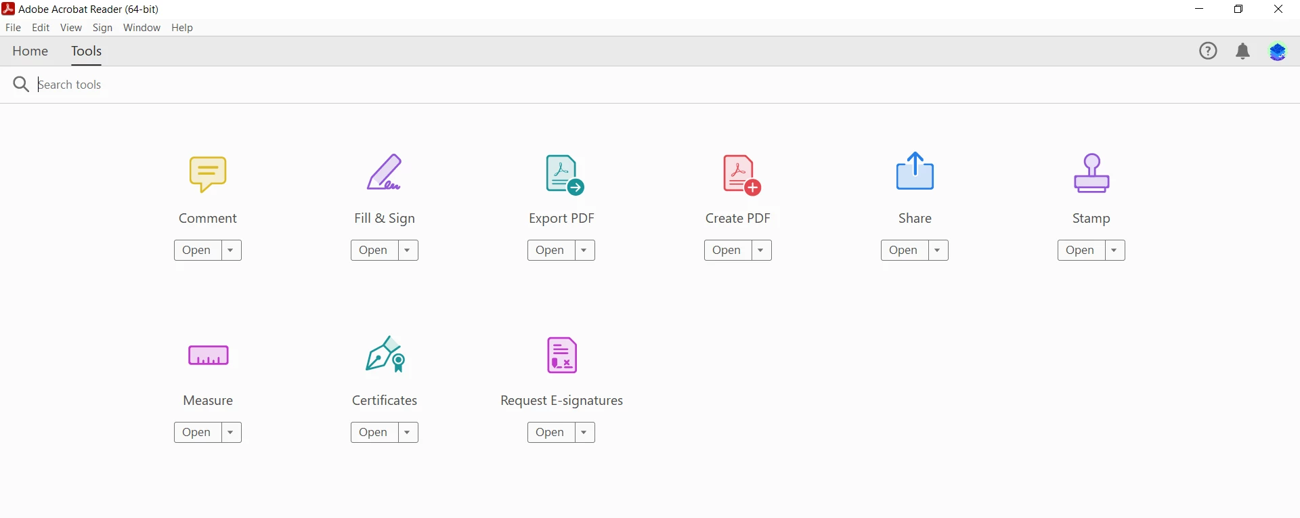Image resolution: width=1300 pixels, height=518 pixels.
Task: Expand the Fill & Sign dropdown arrow
Action: (x=408, y=251)
